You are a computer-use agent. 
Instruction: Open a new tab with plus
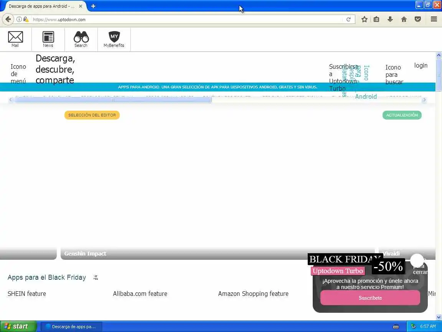93,6
